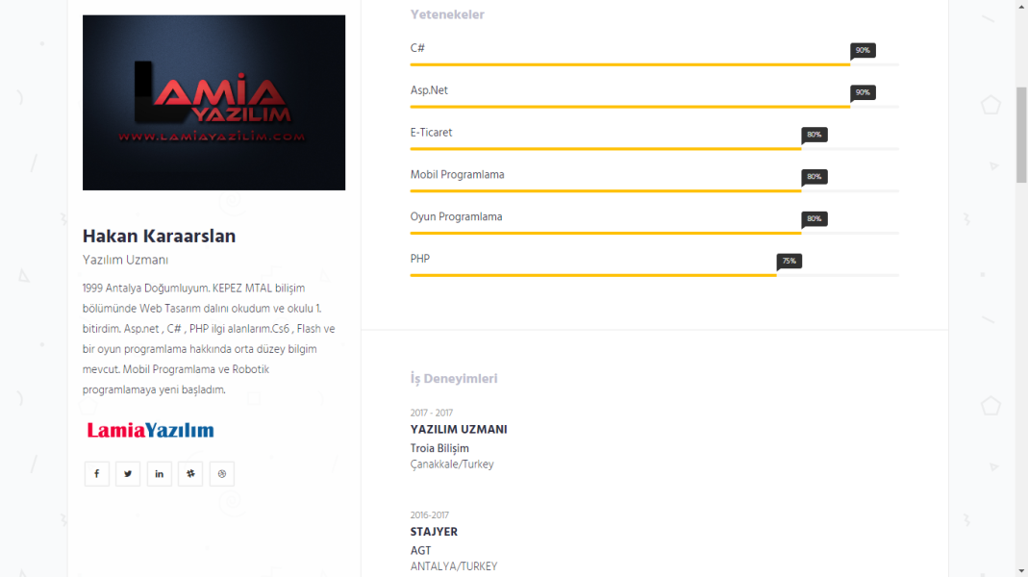Open the Dribbble icon link
This screenshot has width=1028, height=577.
tap(222, 474)
